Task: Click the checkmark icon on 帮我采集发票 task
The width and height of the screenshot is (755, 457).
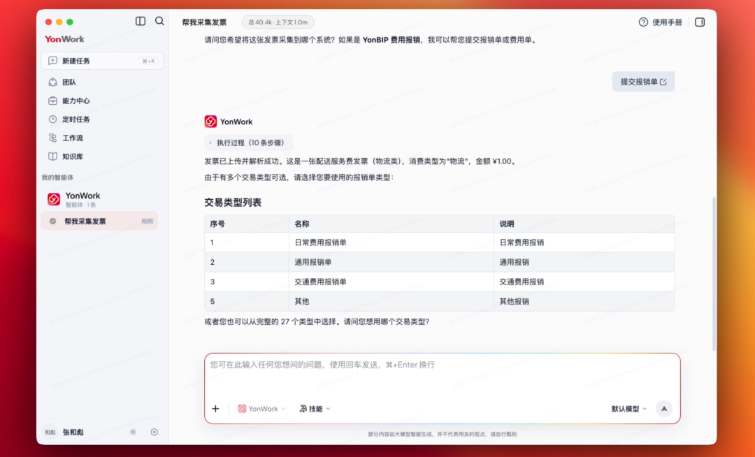Action: coord(52,222)
